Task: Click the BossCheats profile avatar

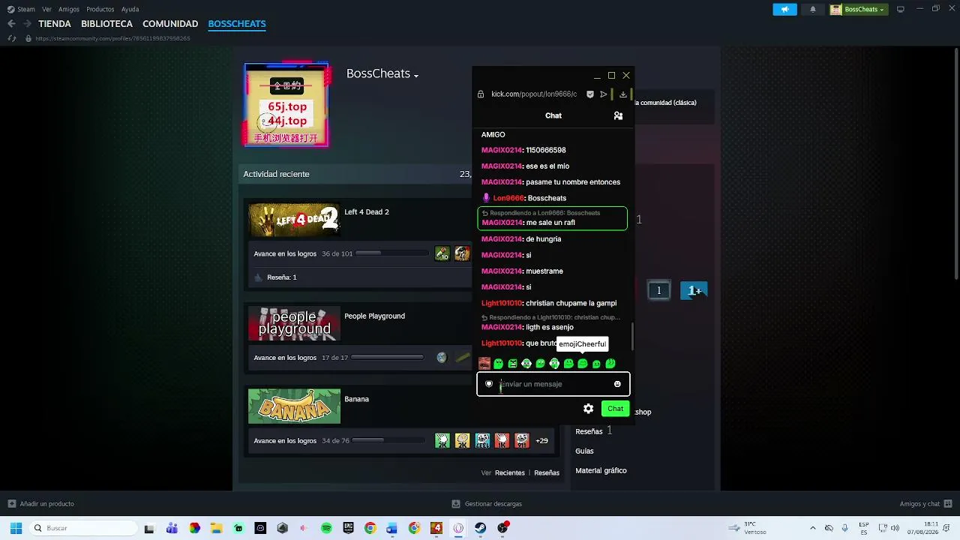Action: coord(286,105)
